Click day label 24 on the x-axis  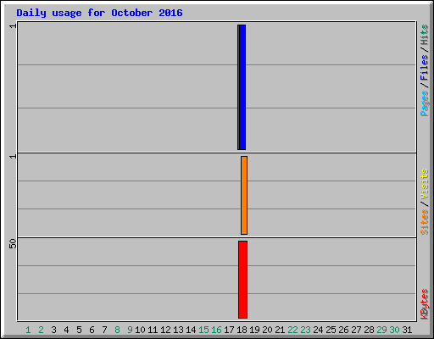point(318,330)
